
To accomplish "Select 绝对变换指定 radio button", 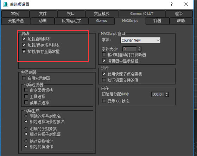I will 26,141.
